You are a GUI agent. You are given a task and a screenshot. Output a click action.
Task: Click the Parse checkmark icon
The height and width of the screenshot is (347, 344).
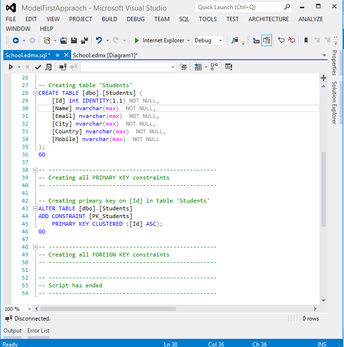point(38,67)
